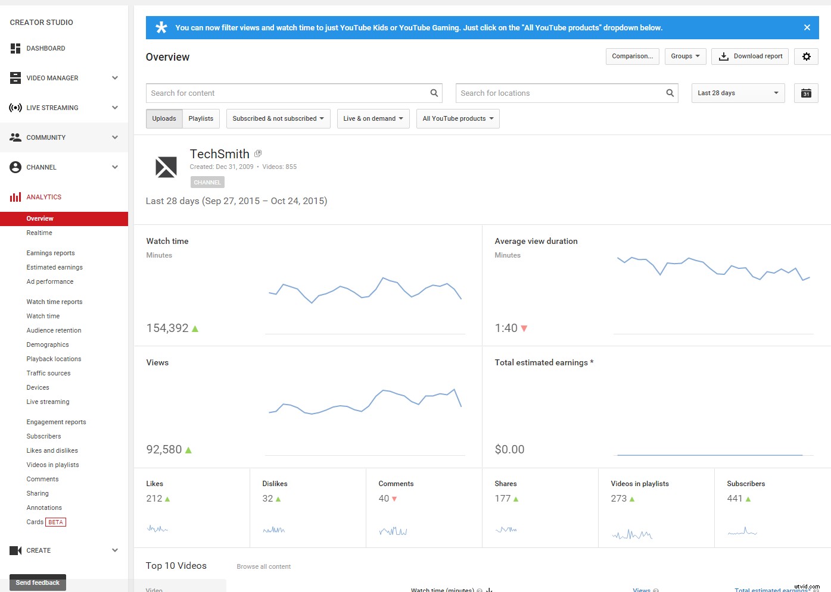Click the Comparison button

pos(632,56)
